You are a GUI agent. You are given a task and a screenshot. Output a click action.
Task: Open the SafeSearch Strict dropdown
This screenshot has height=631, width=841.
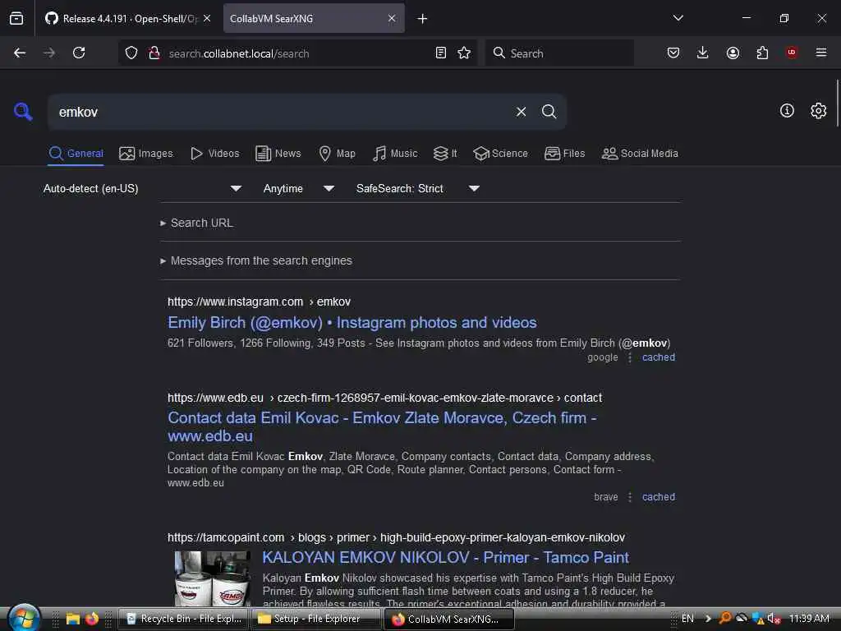(418, 188)
